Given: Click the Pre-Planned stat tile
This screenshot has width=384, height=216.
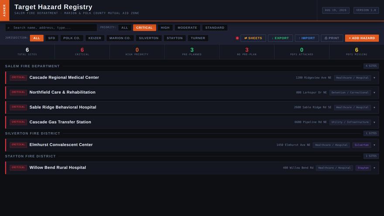Looking at the screenshot, I should pos(192,51).
